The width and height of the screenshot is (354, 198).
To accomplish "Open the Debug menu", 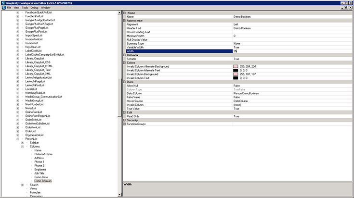I will [x=34, y=8].
